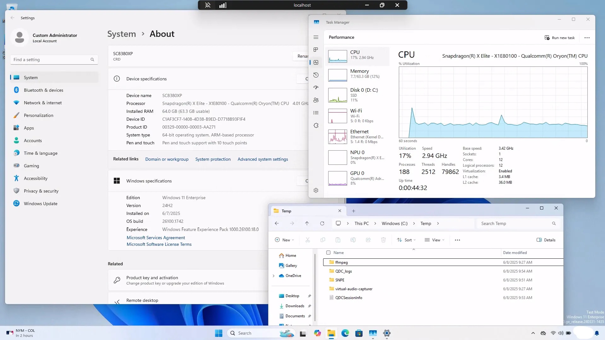Open Personalization settings
The width and height of the screenshot is (605, 340).
tap(54, 115)
